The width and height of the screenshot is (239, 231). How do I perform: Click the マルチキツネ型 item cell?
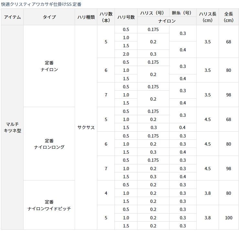tap(12, 127)
